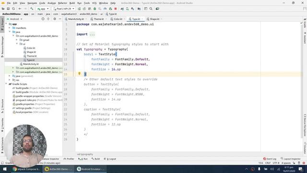Click the src breadcrumb in navigation bar
The image size is (307, 173).
[33, 14]
